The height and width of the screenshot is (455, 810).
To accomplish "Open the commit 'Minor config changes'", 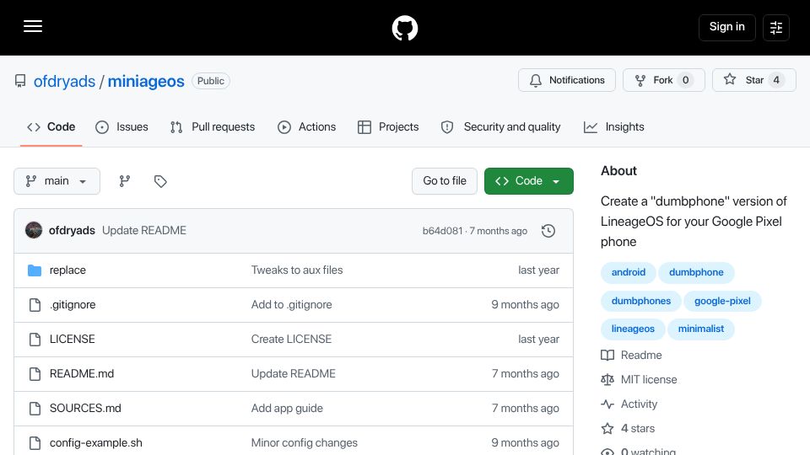I will (x=305, y=442).
